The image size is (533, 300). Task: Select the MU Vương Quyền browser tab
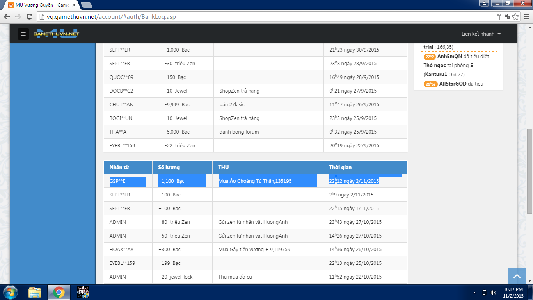(x=41, y=5)
